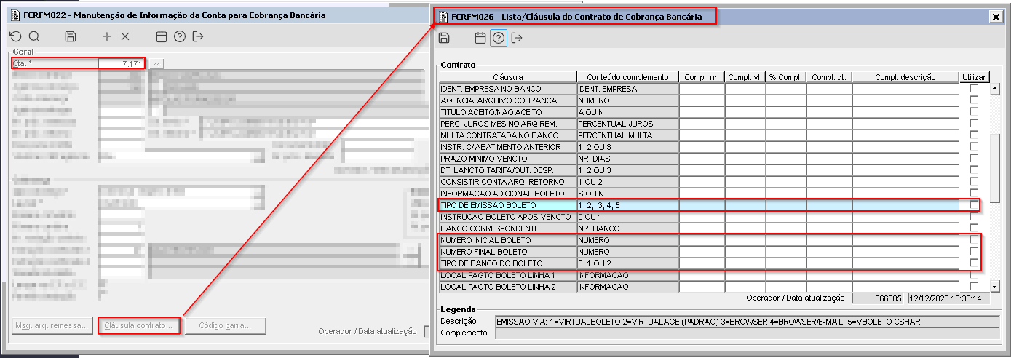Click the small lookup button beside Cta. field

tap(156, 64)
